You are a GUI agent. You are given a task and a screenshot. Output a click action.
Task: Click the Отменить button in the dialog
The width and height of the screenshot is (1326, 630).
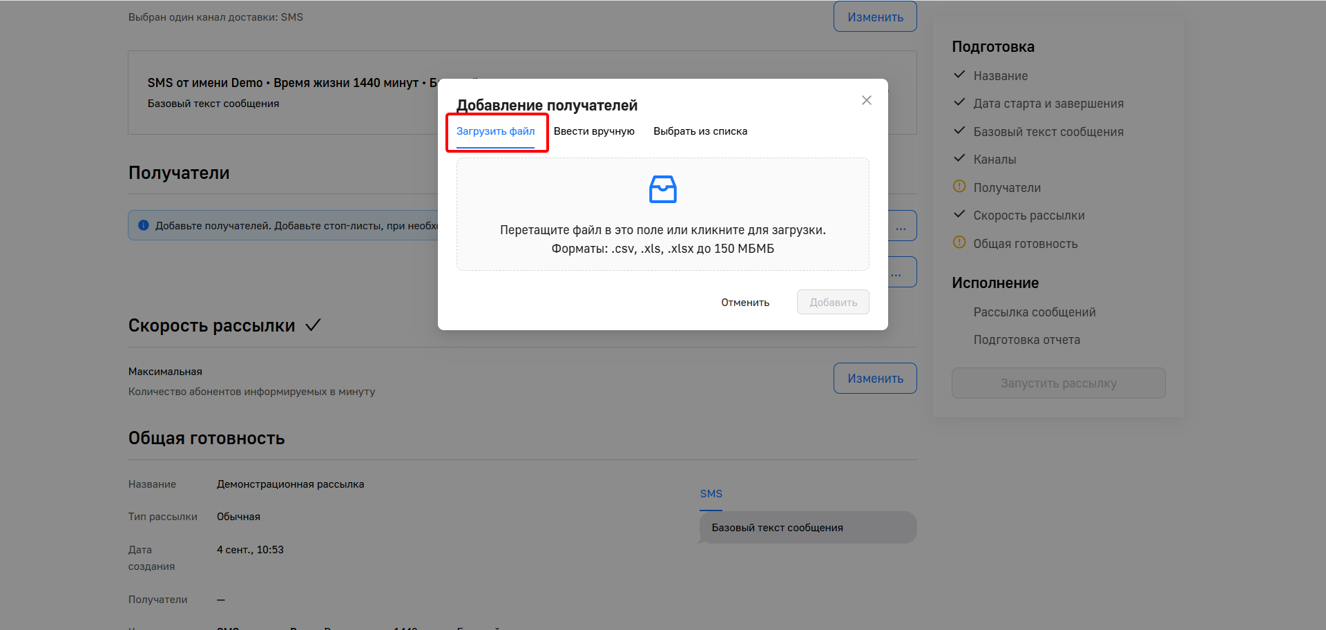coord(744,302)
